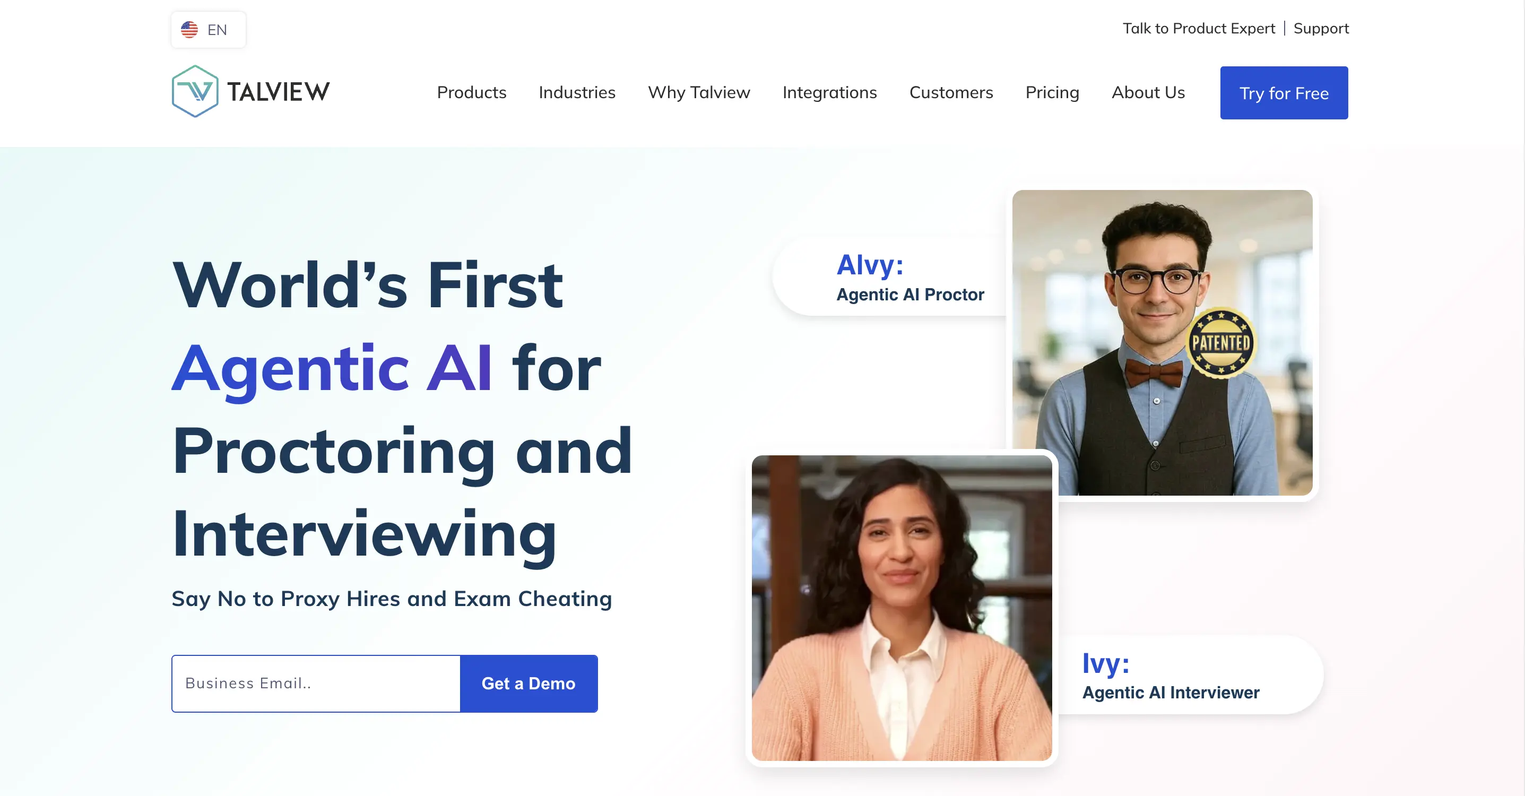
Task: Go to the Customers page
Action: [951, 92]
